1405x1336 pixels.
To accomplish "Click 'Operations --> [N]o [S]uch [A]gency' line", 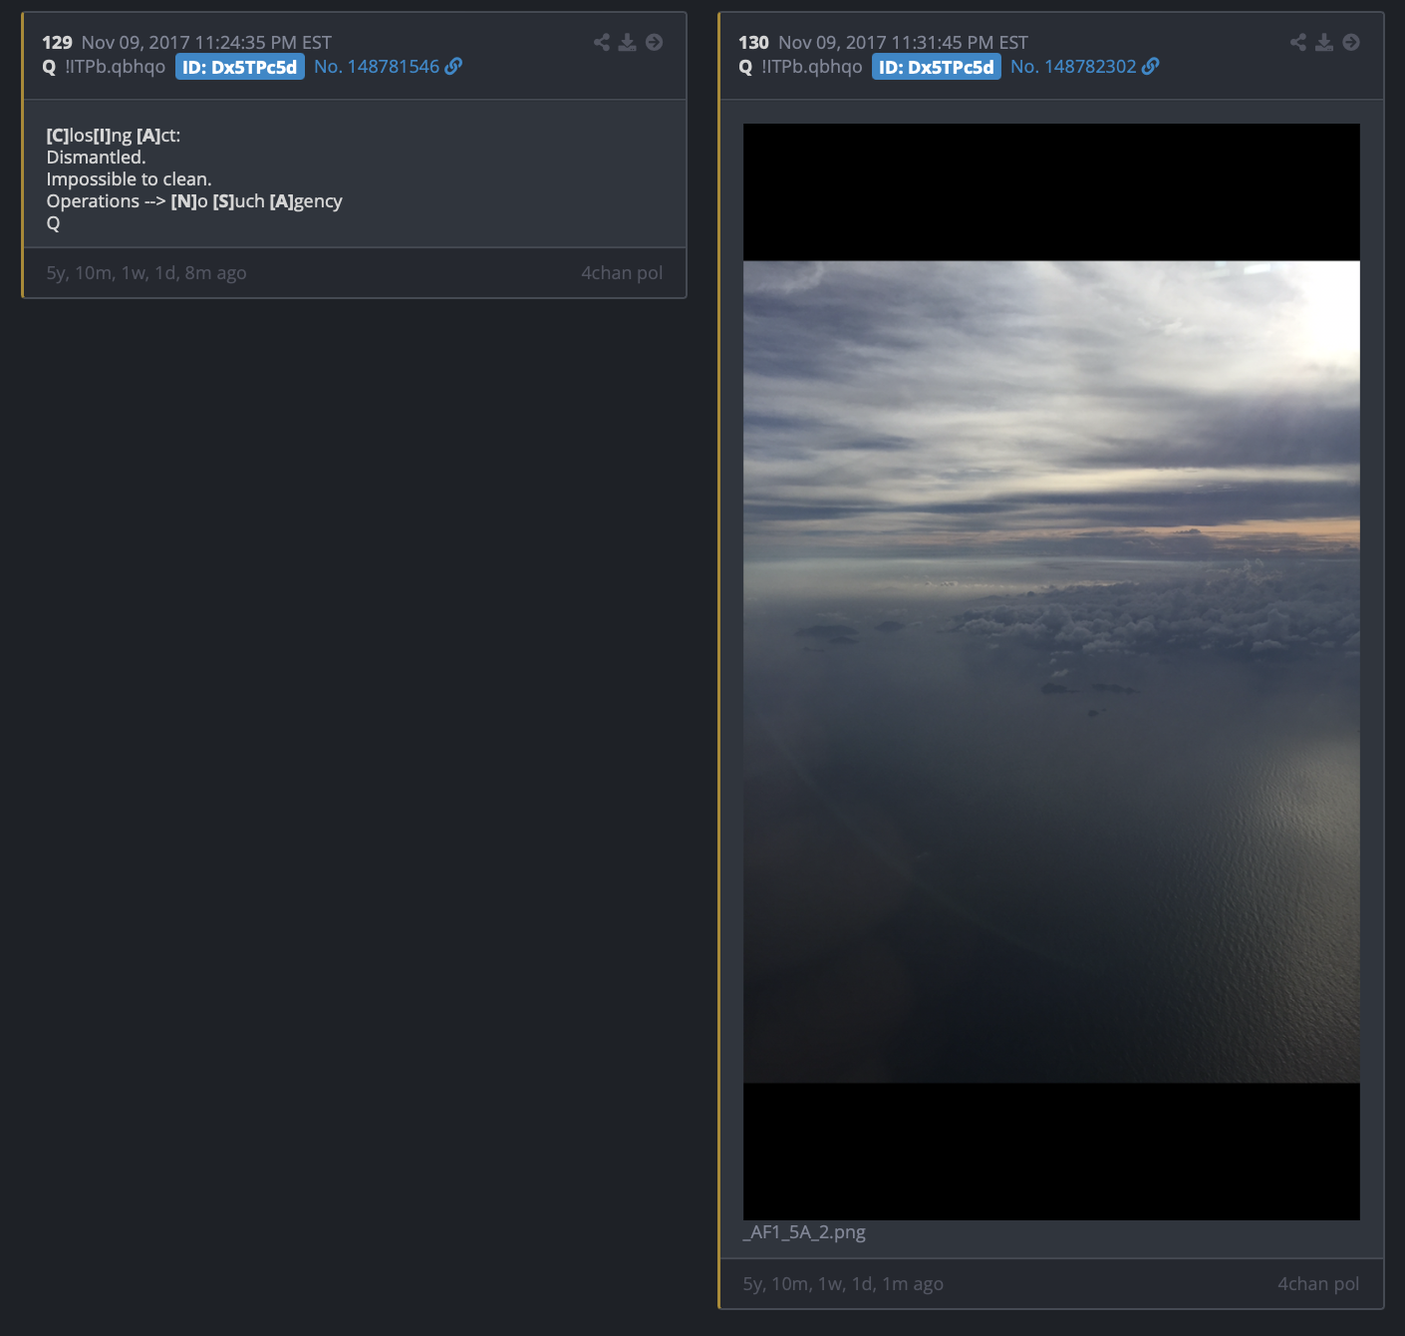I will tap(194, 200).
